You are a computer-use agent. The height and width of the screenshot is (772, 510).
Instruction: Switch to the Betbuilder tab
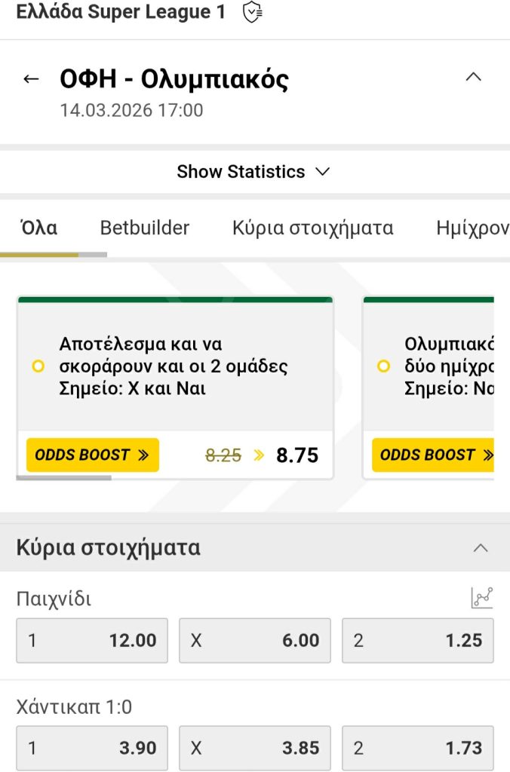point(144,227)
